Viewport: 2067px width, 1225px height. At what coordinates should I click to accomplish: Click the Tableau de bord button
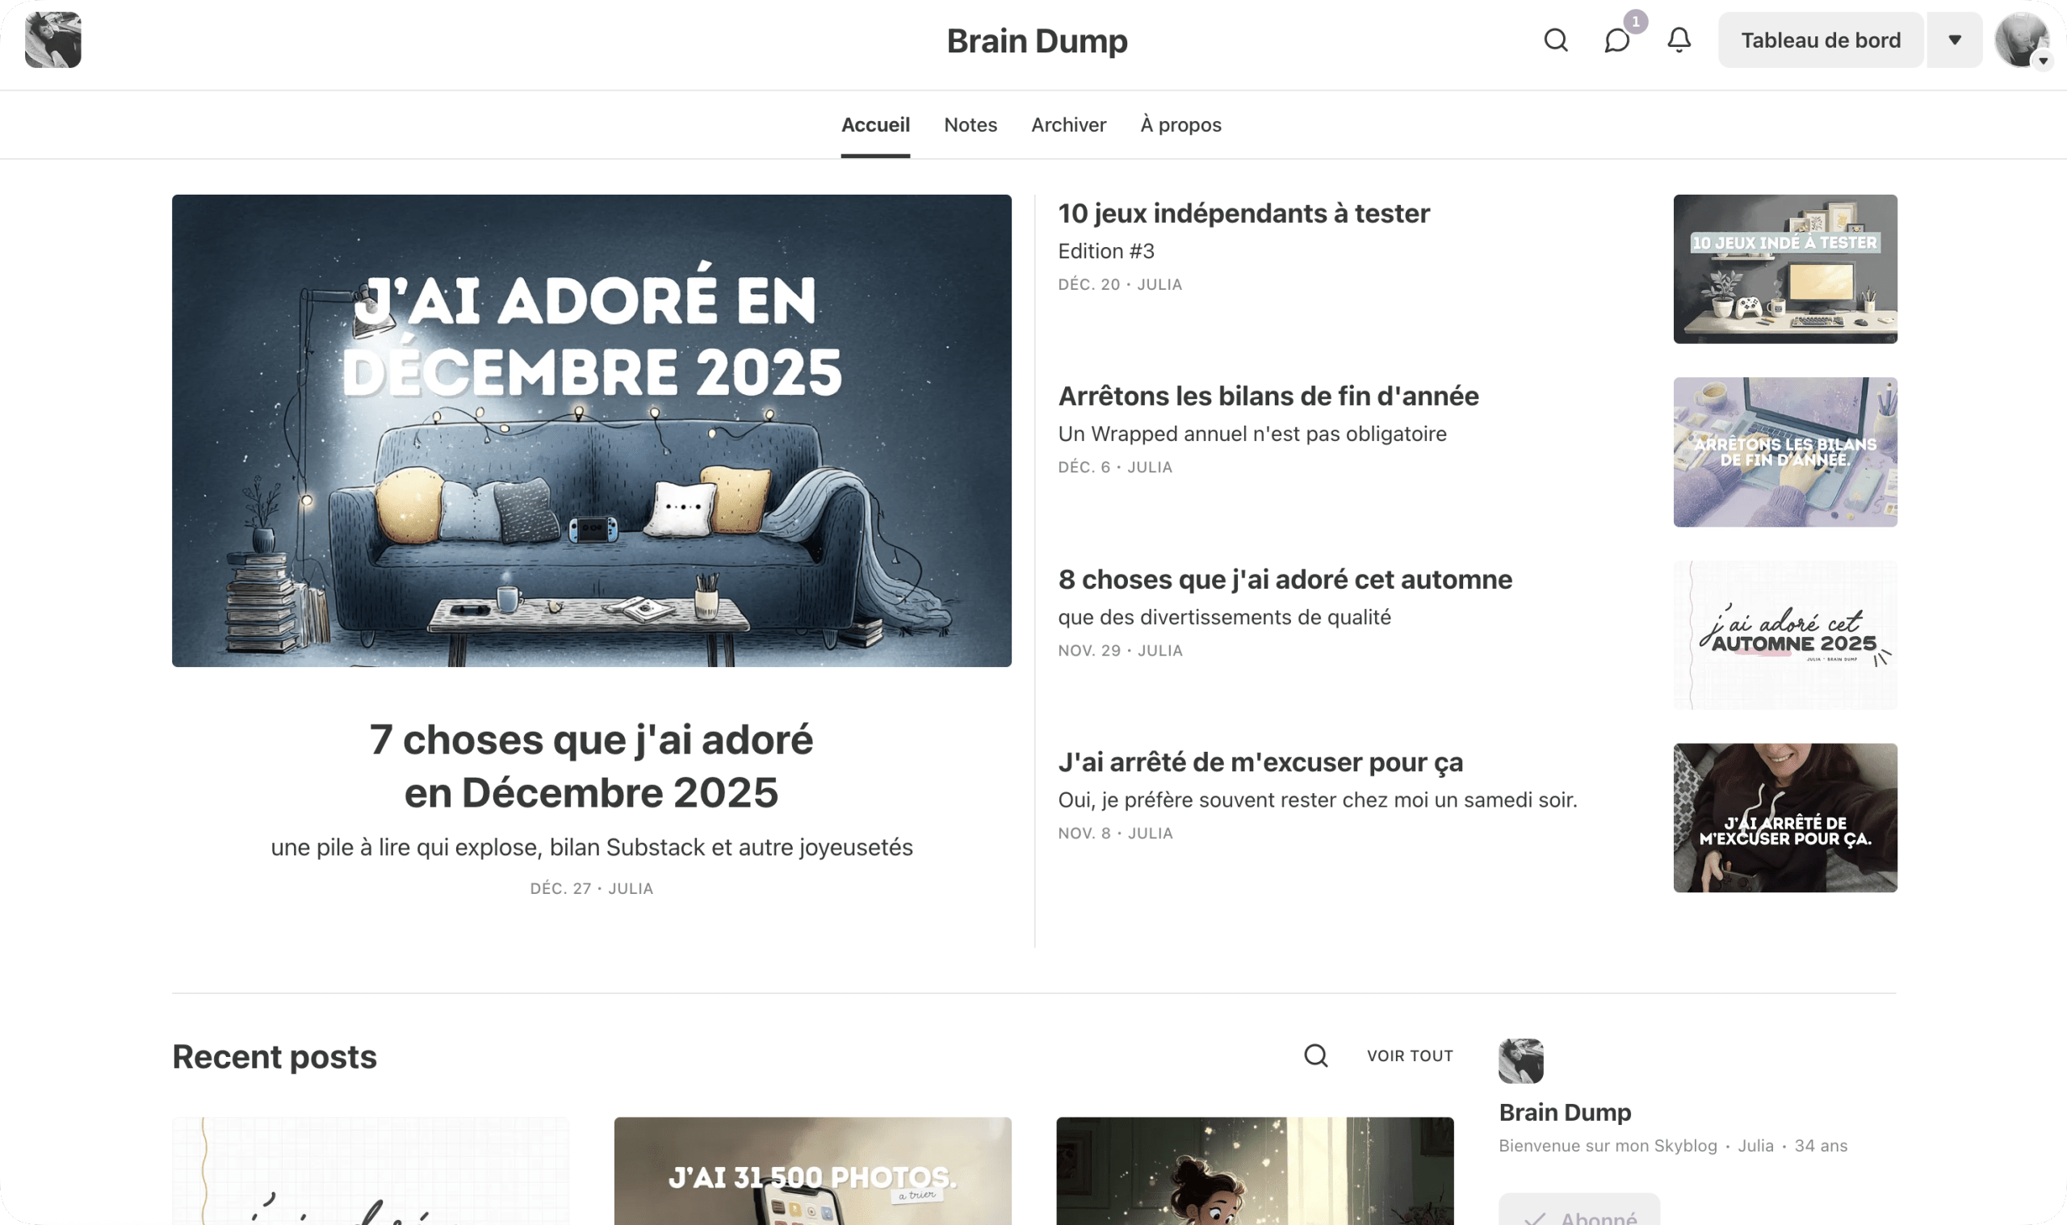(x=1820, y=40)
